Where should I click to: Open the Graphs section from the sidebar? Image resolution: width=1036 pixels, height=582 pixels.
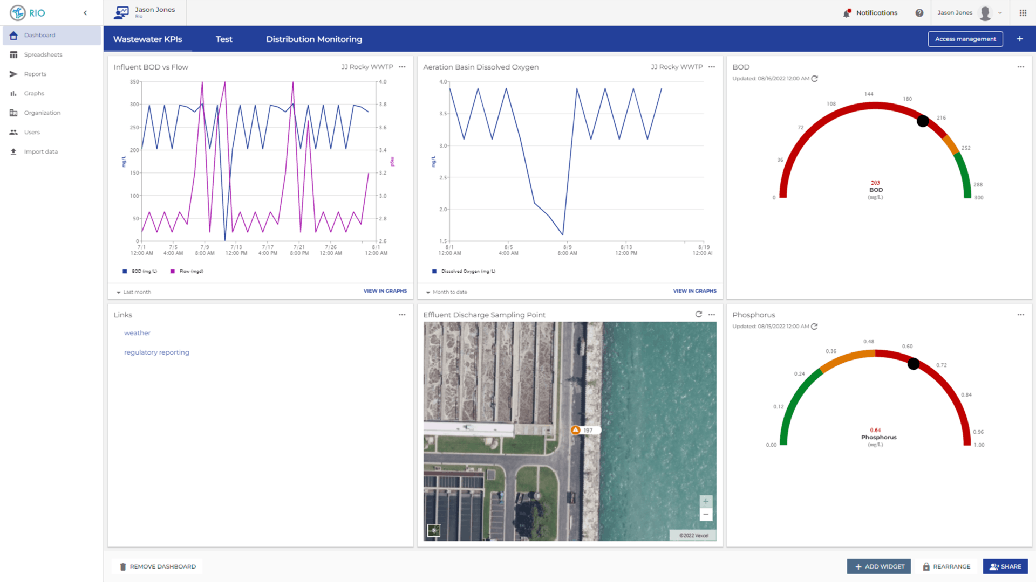click(x=14, y=93)
